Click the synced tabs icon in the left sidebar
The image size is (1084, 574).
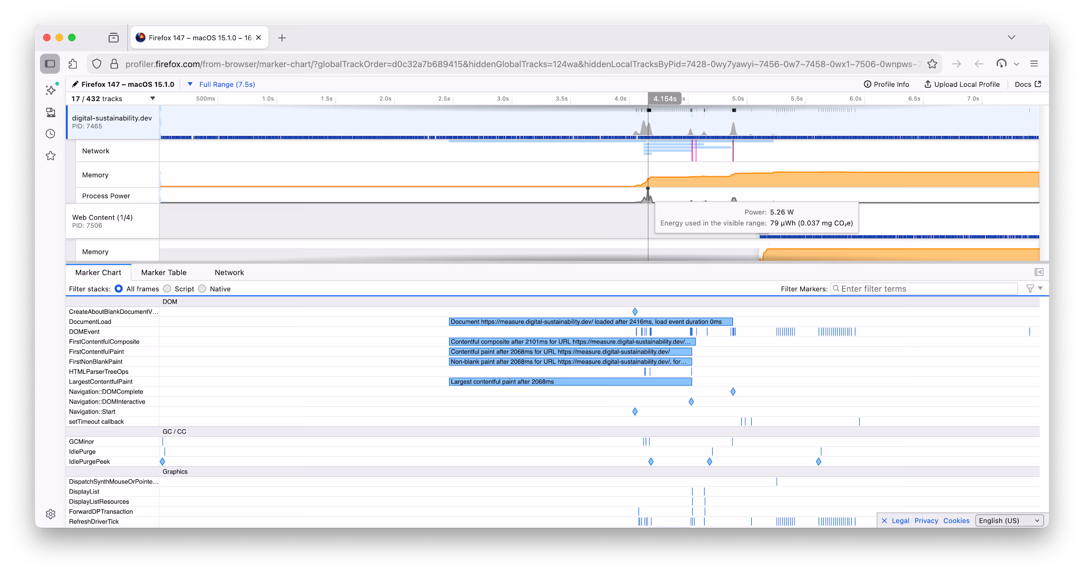point(50,112)
